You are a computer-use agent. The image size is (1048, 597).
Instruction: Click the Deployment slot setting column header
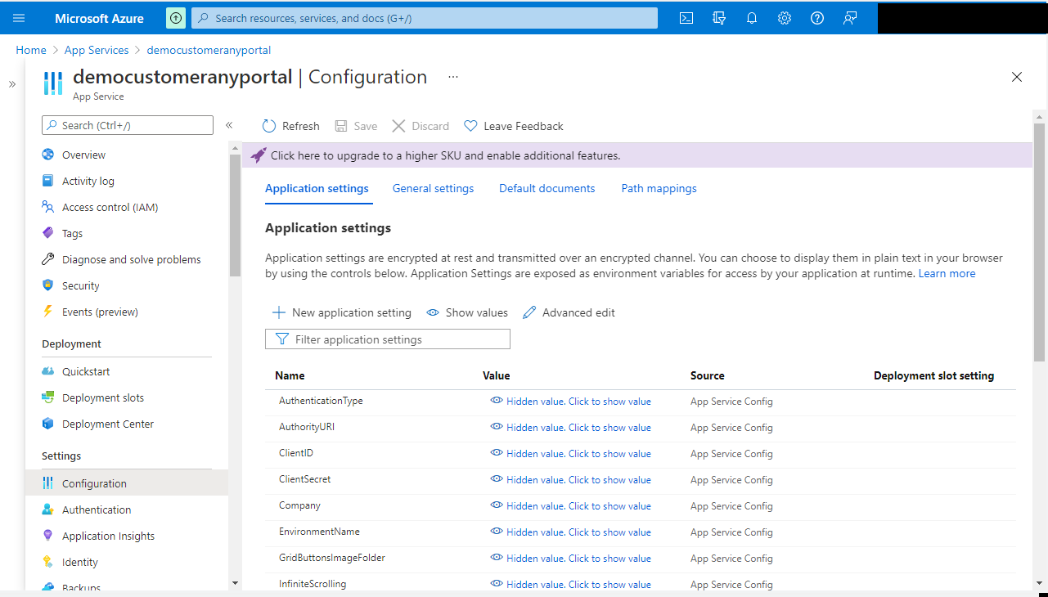point(933,375)
